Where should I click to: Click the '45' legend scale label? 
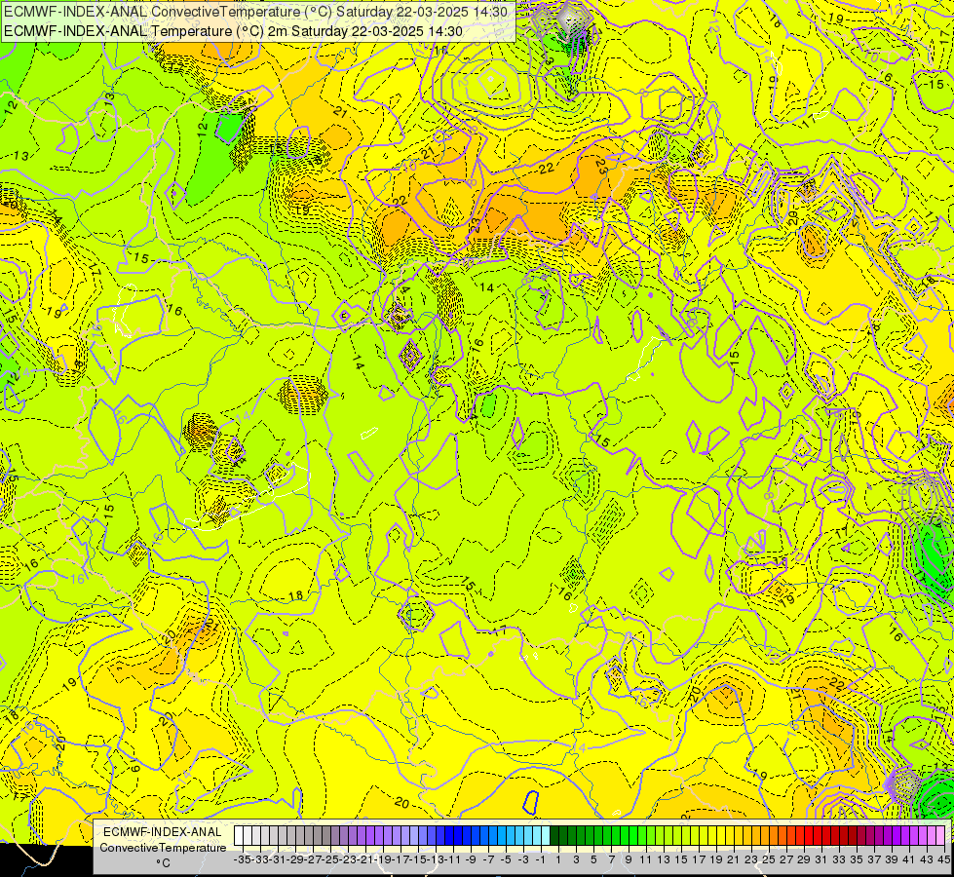pyautogui.click(x=943, y=859)
